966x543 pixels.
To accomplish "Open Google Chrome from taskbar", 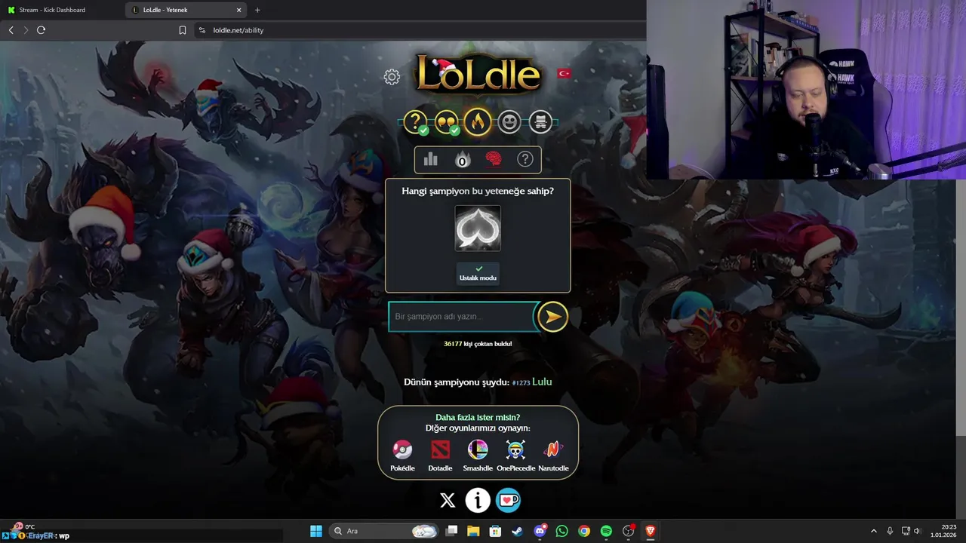I will (583, 531).
